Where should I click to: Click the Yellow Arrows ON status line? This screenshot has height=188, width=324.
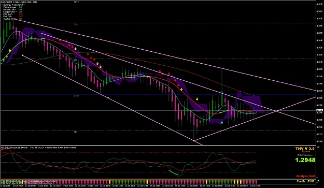tap(12, 7)
